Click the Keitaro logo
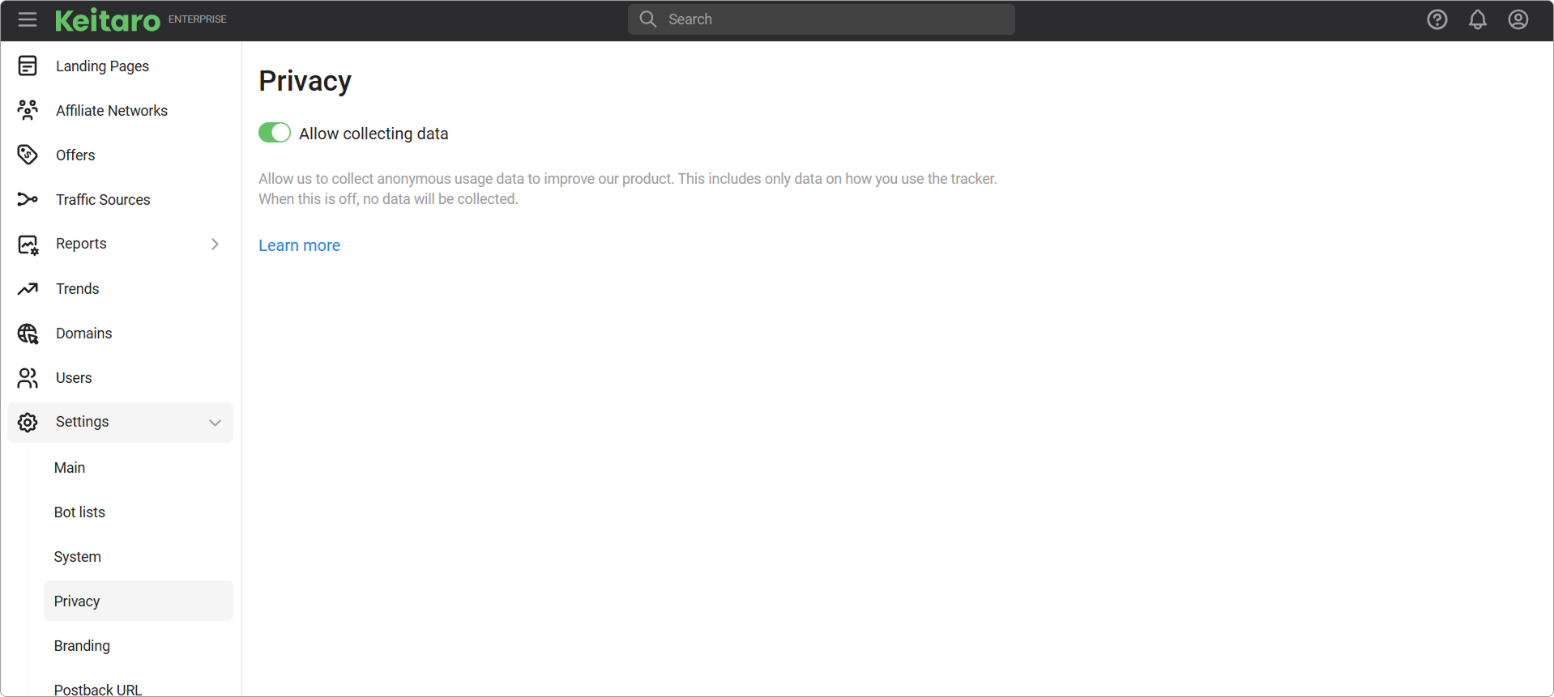Image resolution: width=1554 pixels, height=697 pixels. [108, 19]
